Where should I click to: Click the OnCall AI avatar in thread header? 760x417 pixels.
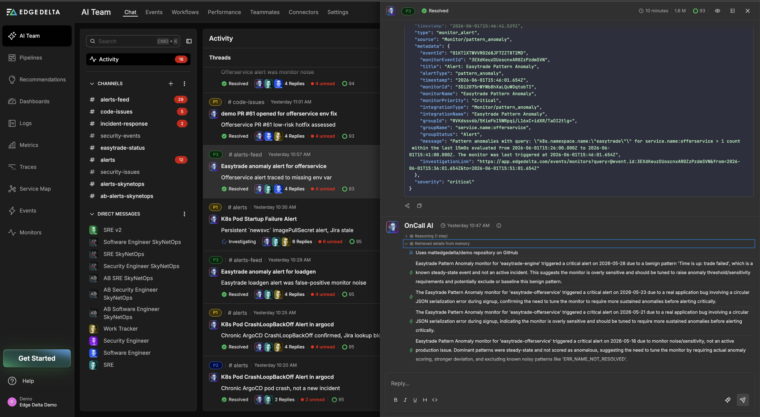coord(391,11)
